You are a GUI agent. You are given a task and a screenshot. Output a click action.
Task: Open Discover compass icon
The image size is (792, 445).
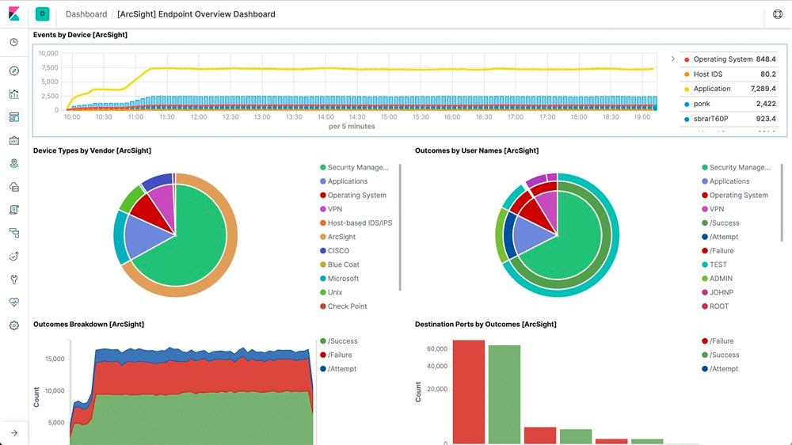[14, 70]
